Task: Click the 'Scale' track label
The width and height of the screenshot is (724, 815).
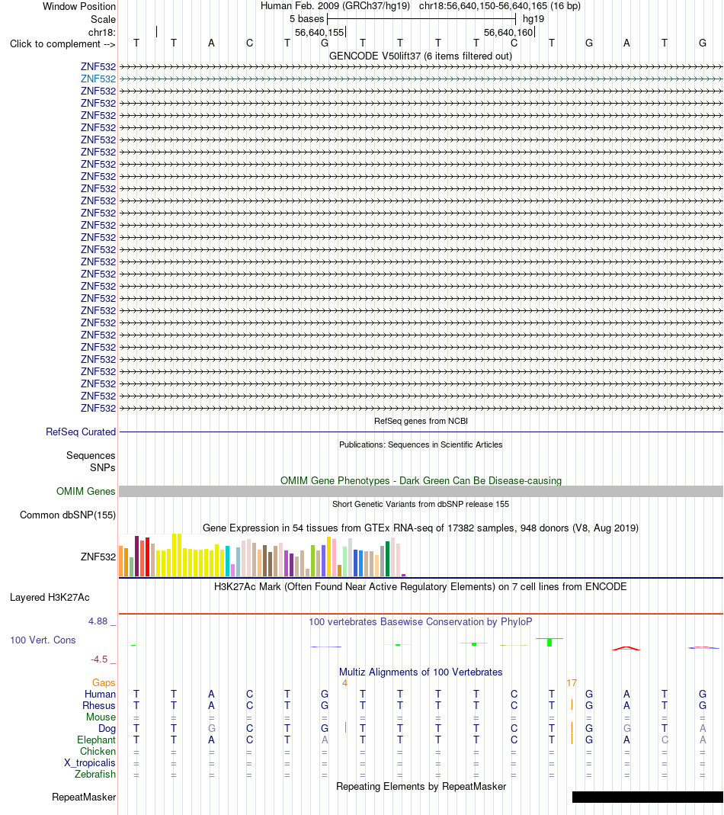Action: 103,19
